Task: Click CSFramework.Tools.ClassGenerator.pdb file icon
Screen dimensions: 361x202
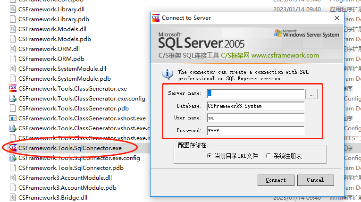Action: tap(13, 108)
